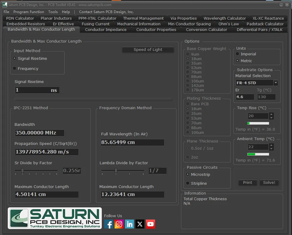Click the Signal Risetime input field

(37, 90)
